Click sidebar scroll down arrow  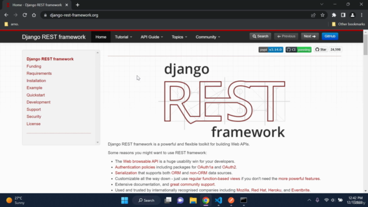(x=98, y=142)
